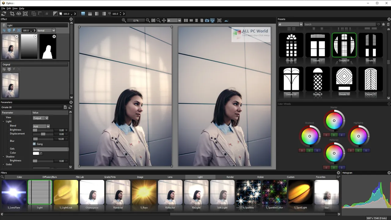Image resolution: width=391 pixels, height=220 pixels.
Task: Open the Gels None dropdown
Action: point(51,149)
